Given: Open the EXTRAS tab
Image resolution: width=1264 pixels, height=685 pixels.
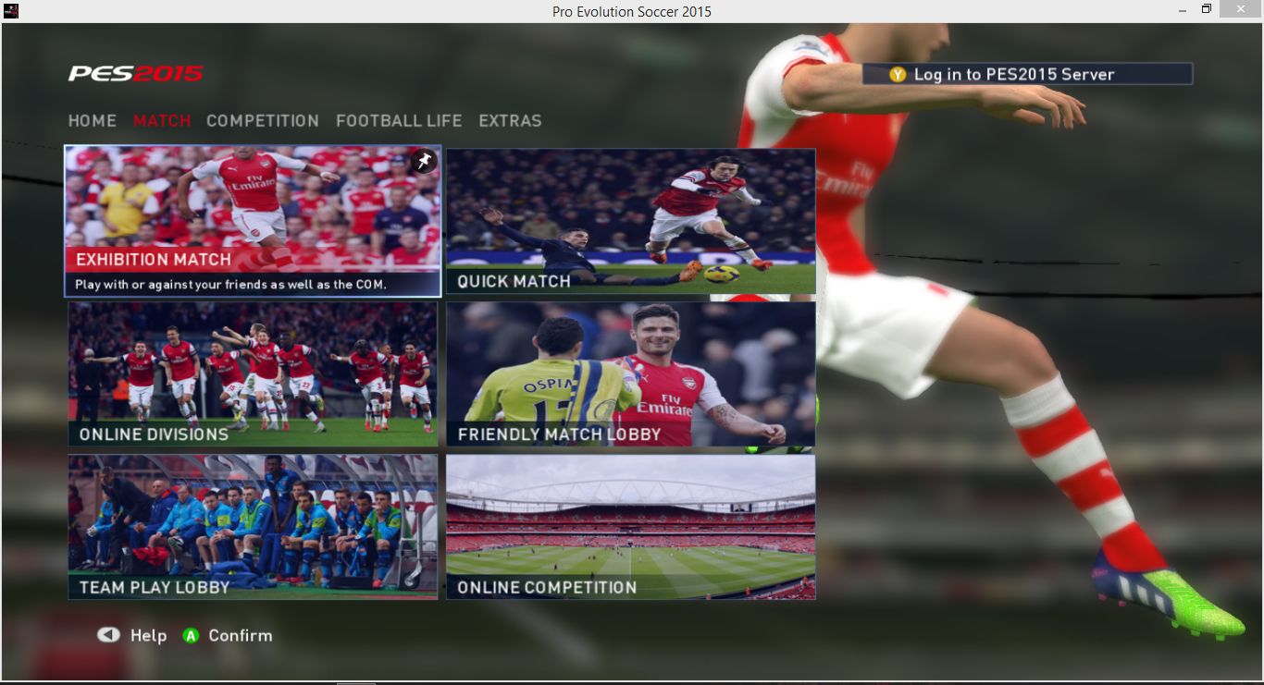Looking at the screenshot, I should [510, 121].
